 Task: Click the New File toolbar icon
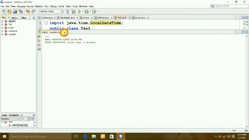pyautogui.click(x=4, y=11)
